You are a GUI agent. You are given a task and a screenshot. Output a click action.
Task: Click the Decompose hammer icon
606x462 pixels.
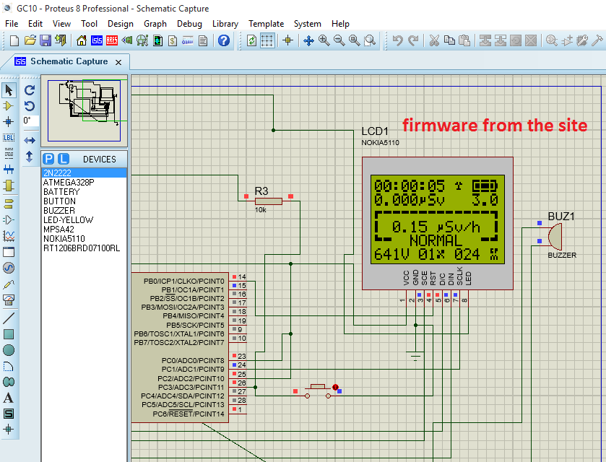pyautogui.click(x=597, y=40)
